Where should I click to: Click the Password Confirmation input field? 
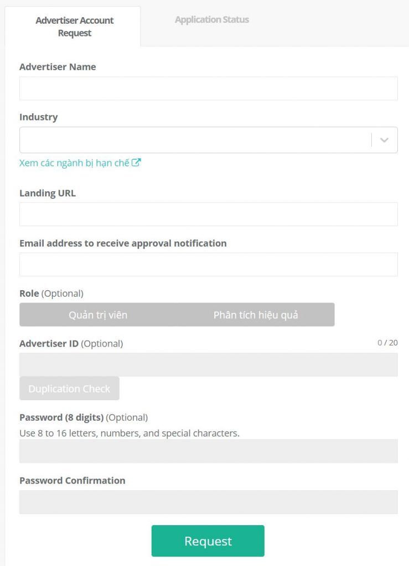click(x=209, y=502)
